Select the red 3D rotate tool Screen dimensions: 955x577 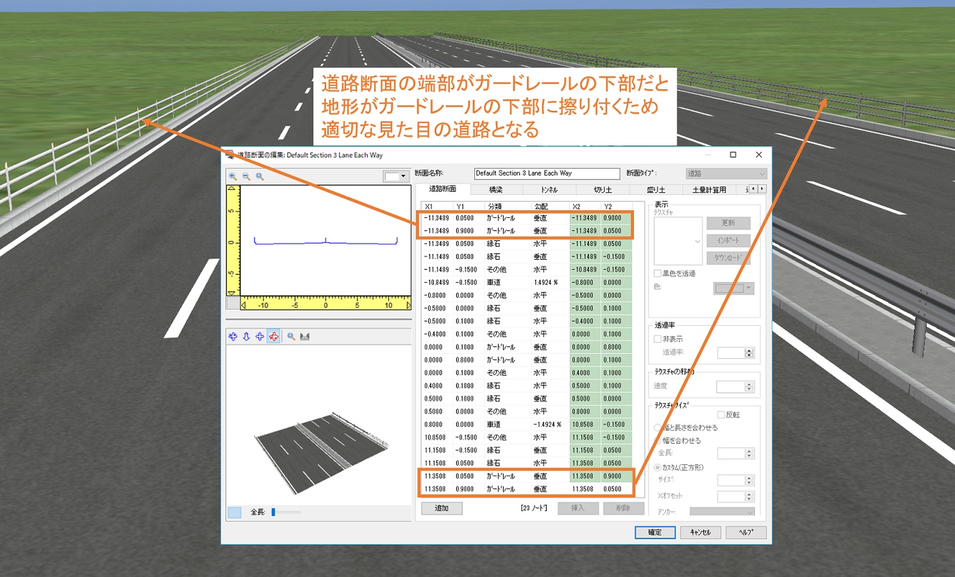[x=274, y=337]
